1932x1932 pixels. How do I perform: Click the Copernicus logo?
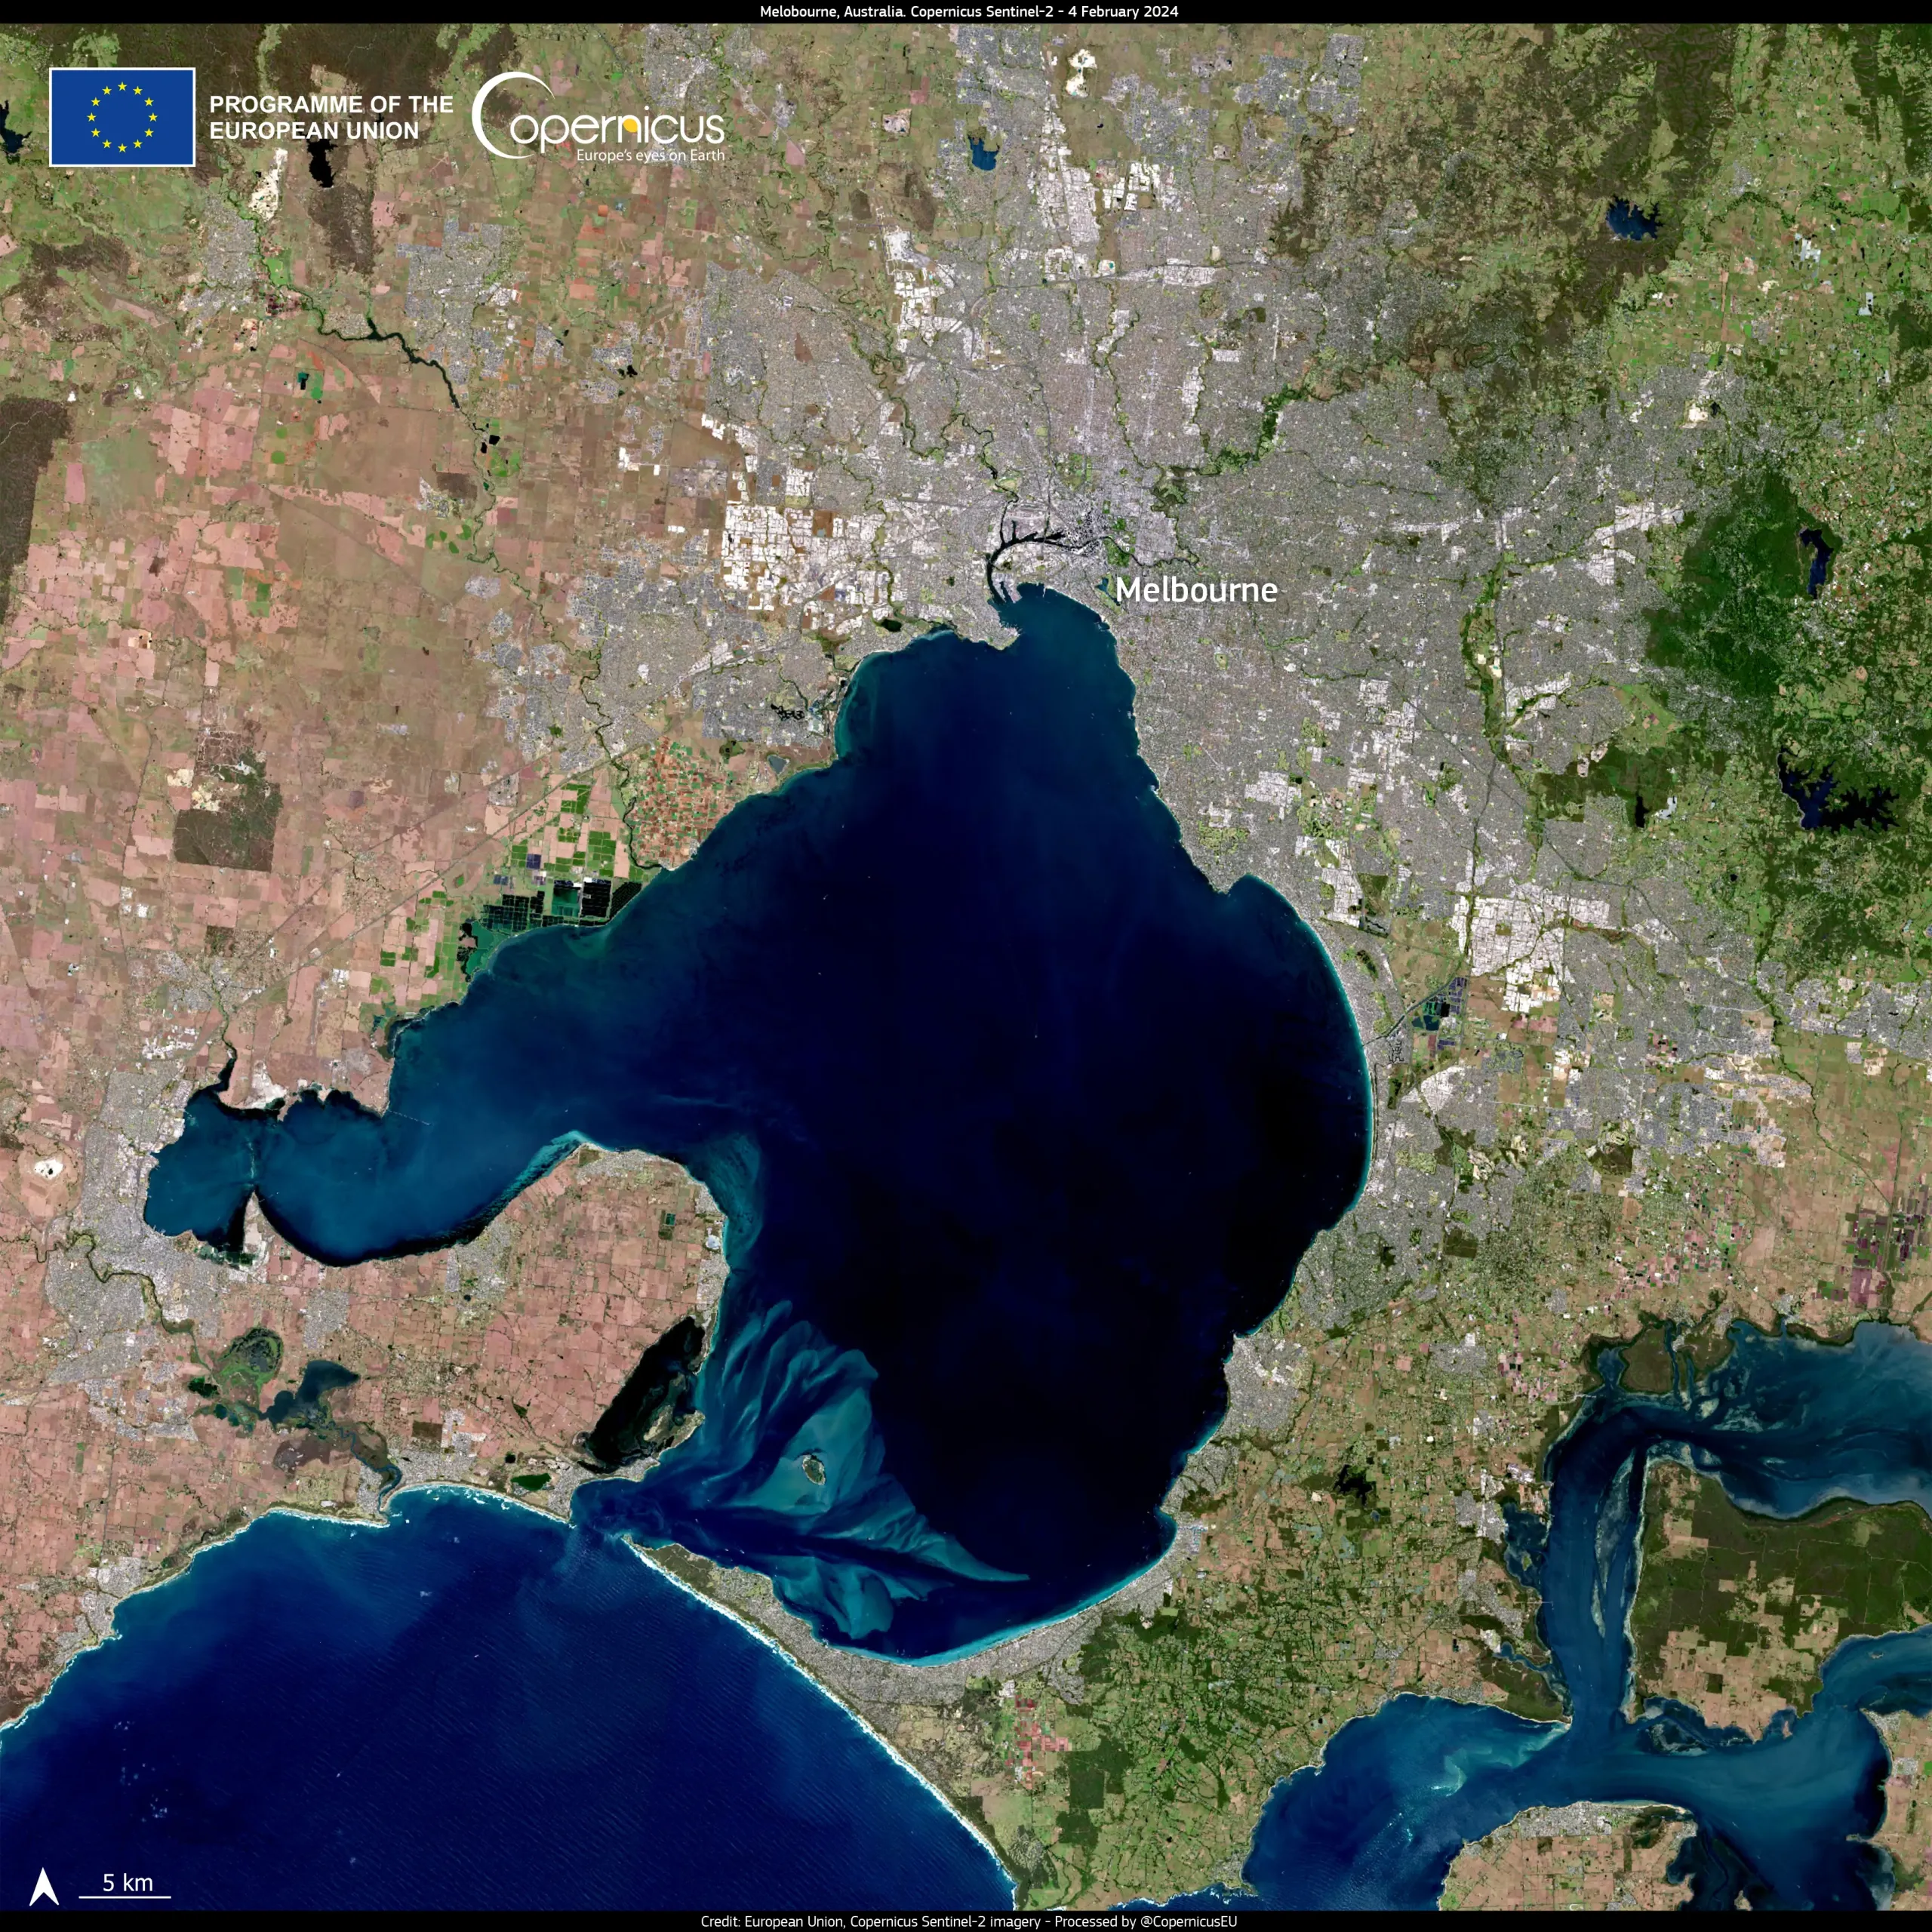[600, 115]
